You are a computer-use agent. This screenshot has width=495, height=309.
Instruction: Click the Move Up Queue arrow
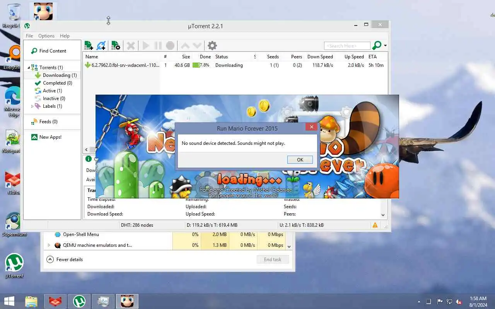tap(185, 46)
